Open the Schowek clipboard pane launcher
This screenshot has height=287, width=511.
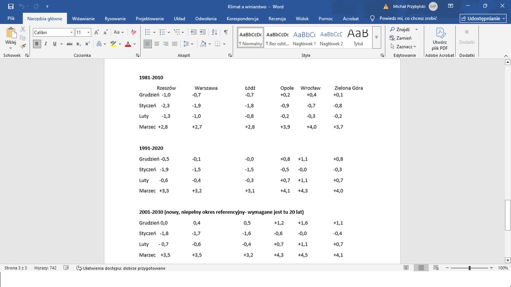27,55
